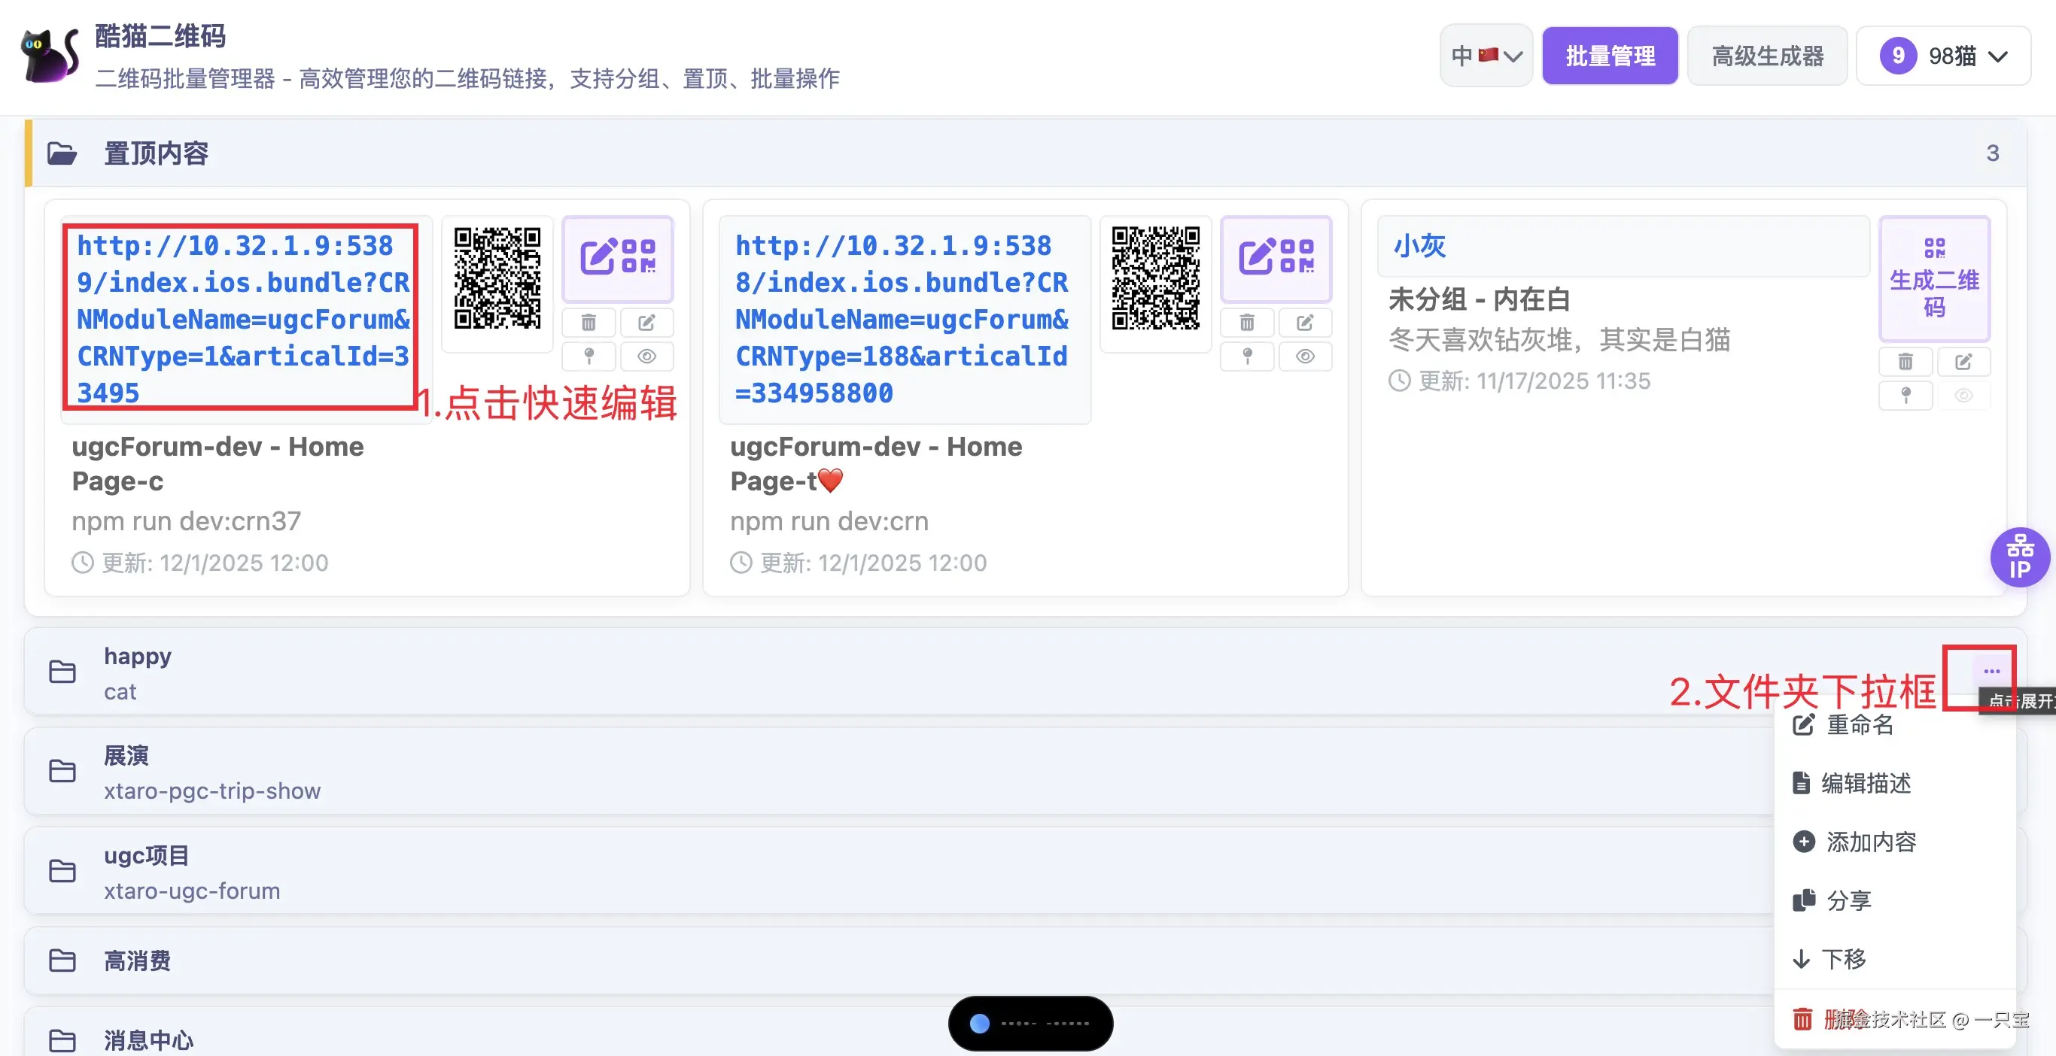The image size is (2056, 1056).
Task: Click the edit pencil on Home Page-c card
Action: [x=646, y=322]
